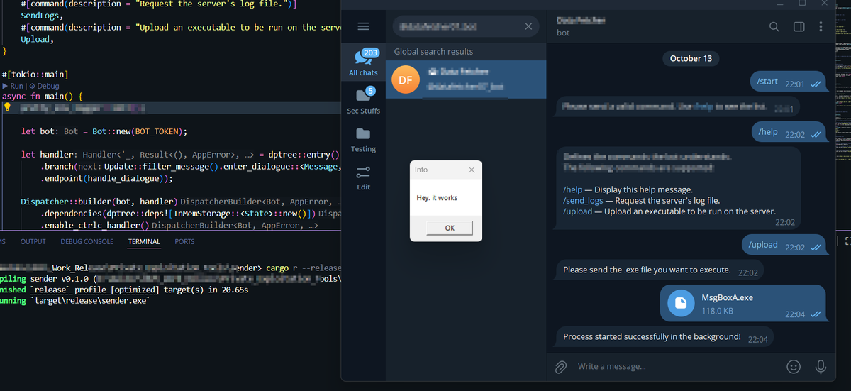Screen dimensions: 851x391
Task: Open the All chats folder
Action: [363, 62]
